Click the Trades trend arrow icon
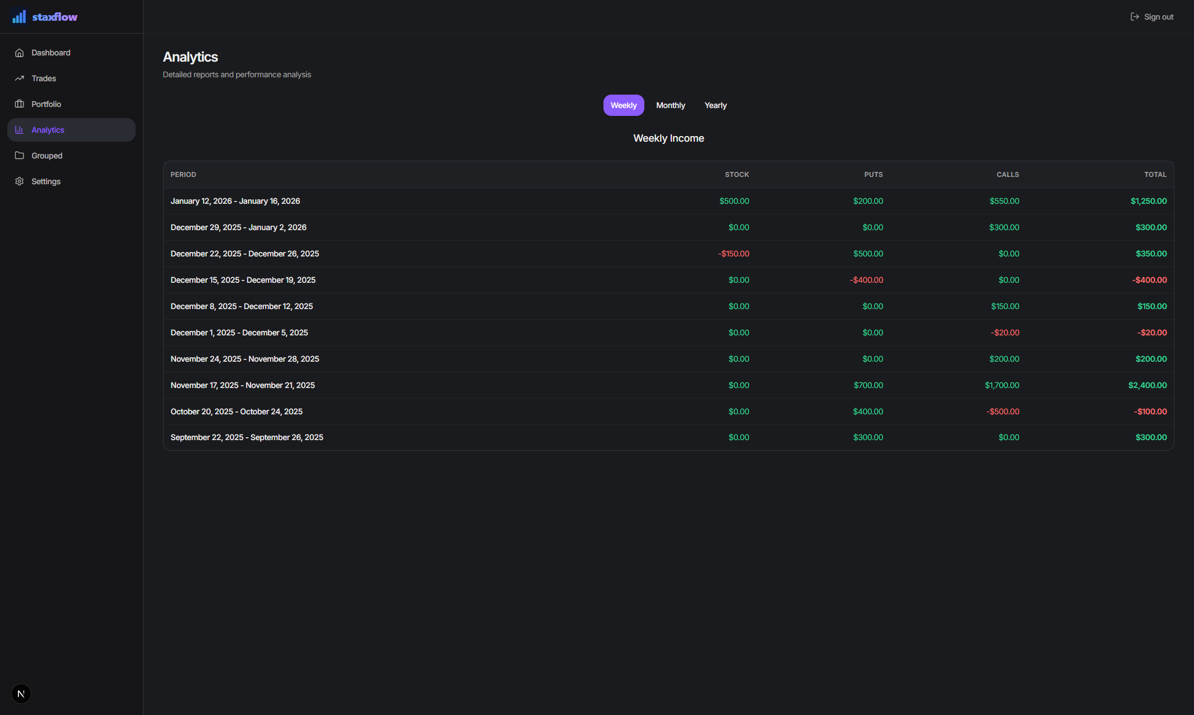 pyautogui.click(x=20, y=78)
